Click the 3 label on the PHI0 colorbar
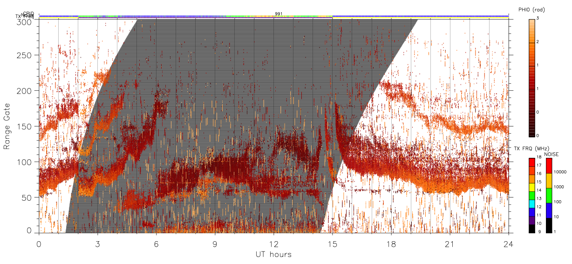 [538, 19]
